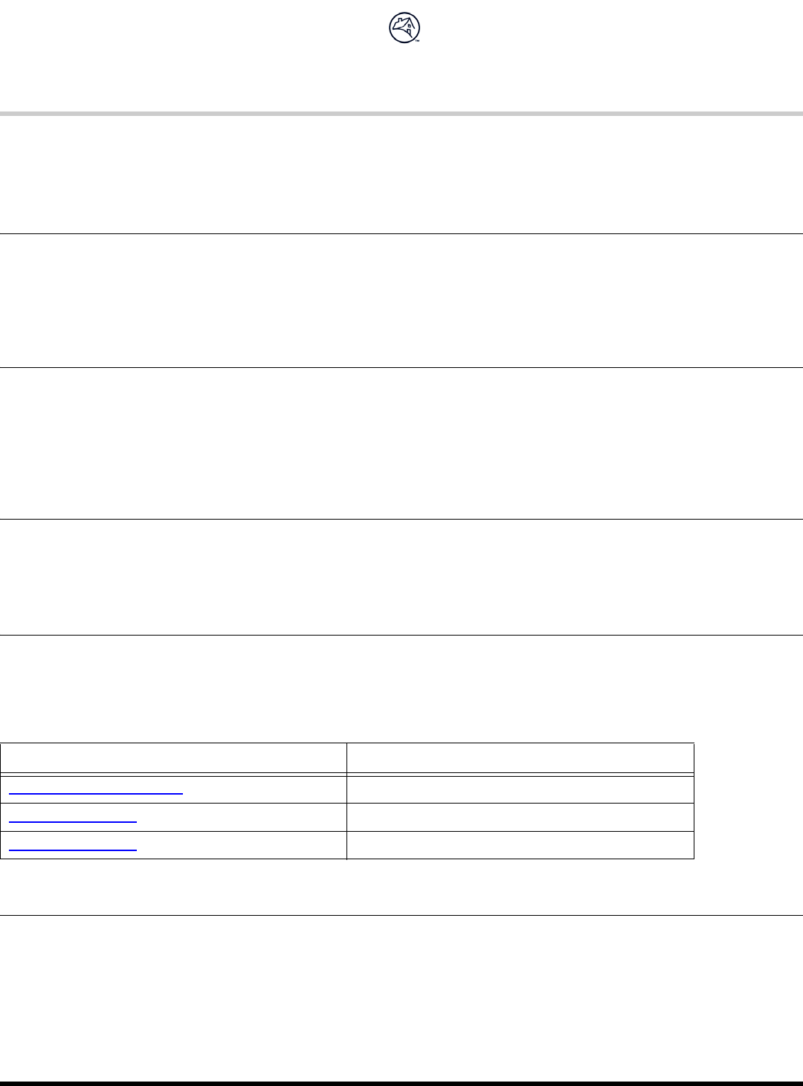
Task: Click the second thin black divider line
Action: pyautogui.click(x=401, y=367)
